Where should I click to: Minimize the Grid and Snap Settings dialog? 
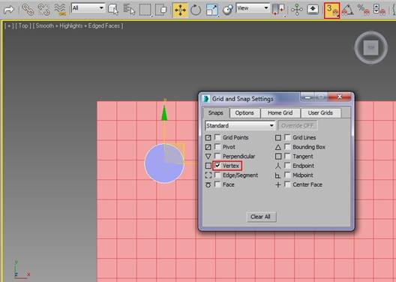coord(307,97)
